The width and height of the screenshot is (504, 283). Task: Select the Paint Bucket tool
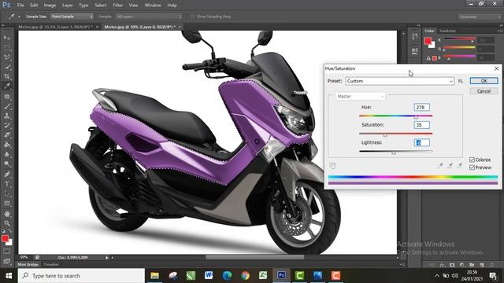pos(7,145)
